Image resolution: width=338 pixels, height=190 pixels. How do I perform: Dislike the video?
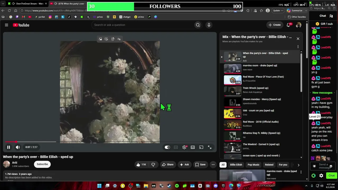153,165
